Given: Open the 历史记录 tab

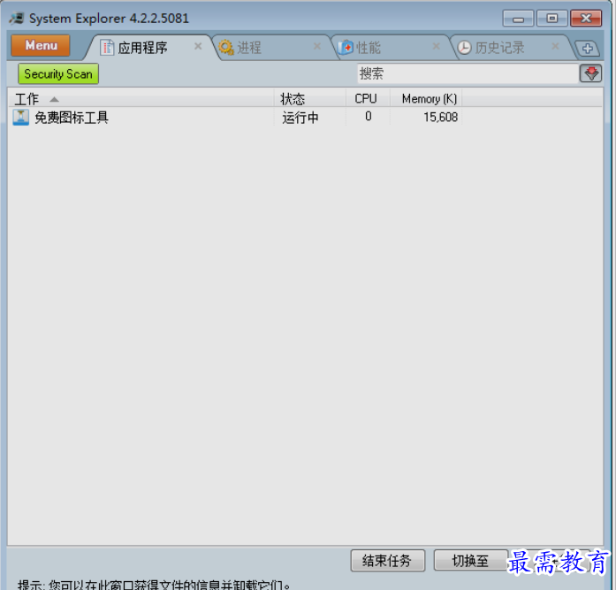Looking at the screenshot, I should 499,48.
